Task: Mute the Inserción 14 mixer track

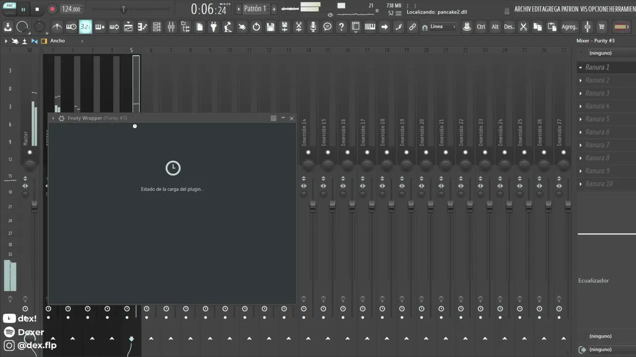Action: 308,152
